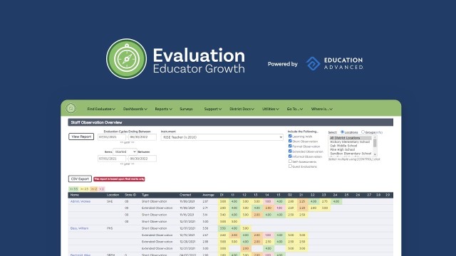The image size is (456, 256).
Task: Click evaluation cycles end date 06/30/2022 field
Action: pos(142,137)
